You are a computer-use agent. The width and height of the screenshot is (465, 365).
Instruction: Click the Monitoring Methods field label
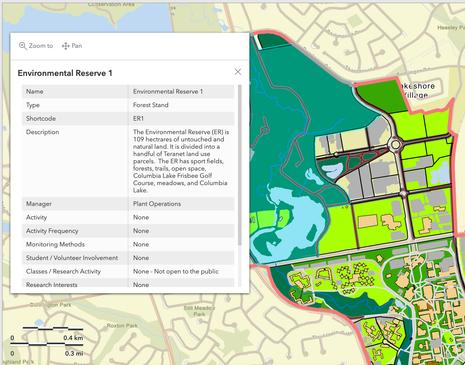pos(55,244)
